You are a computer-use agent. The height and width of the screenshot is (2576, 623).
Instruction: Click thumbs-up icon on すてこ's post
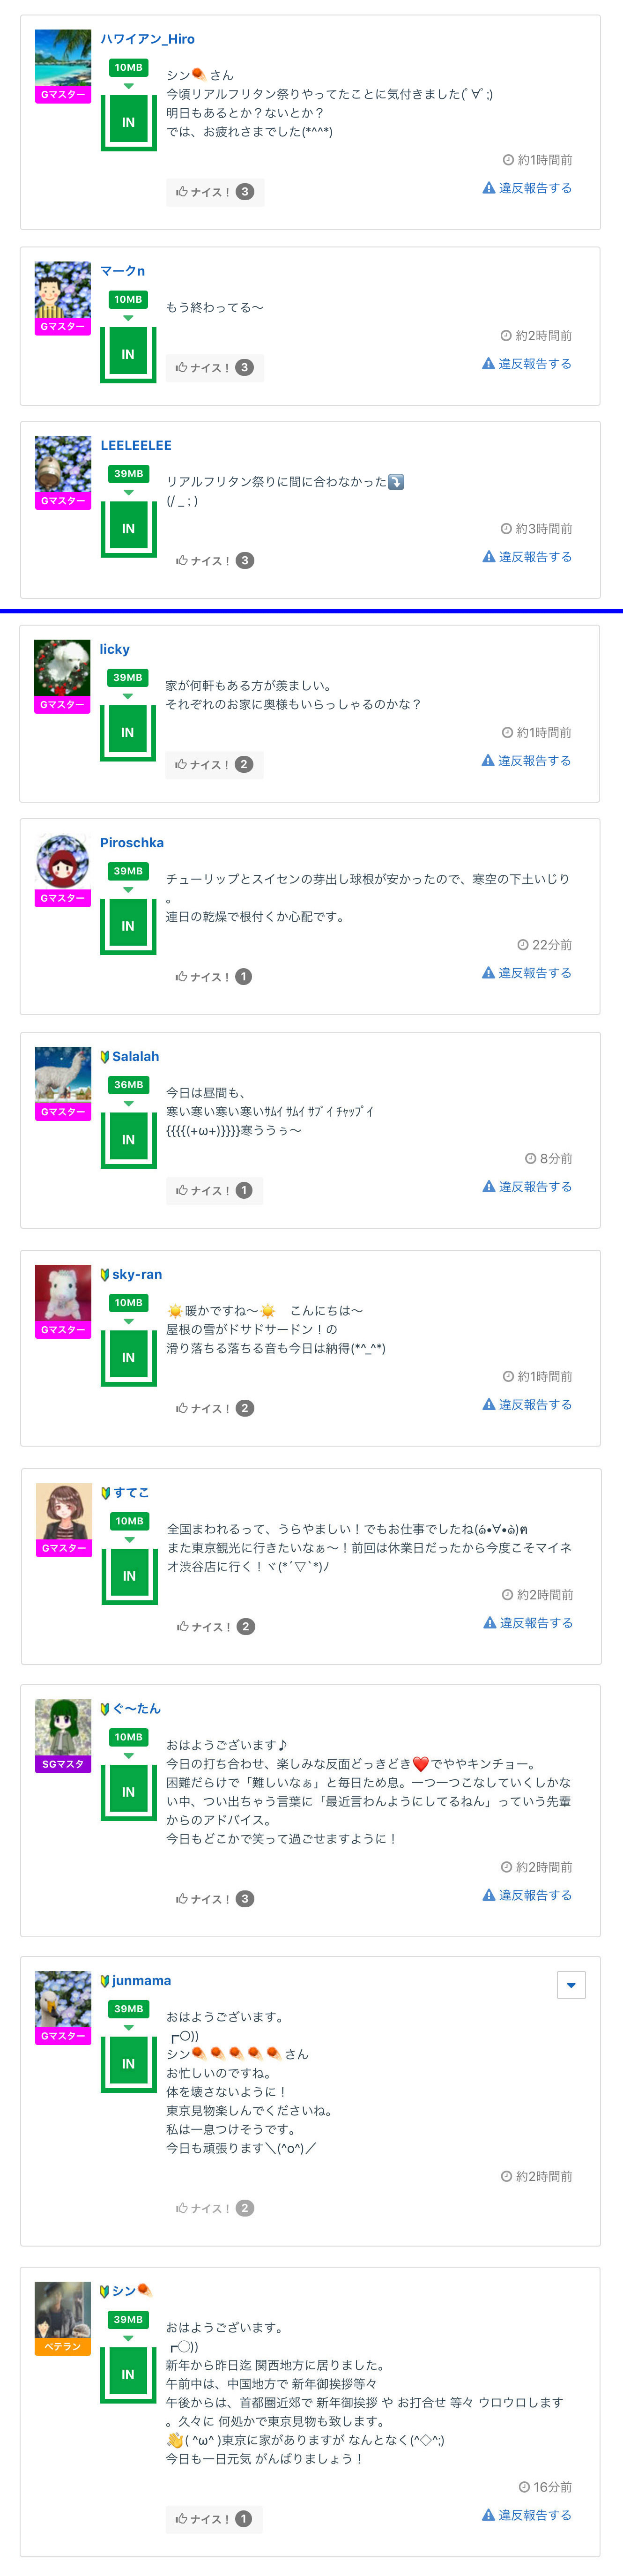coord(183,1627)
